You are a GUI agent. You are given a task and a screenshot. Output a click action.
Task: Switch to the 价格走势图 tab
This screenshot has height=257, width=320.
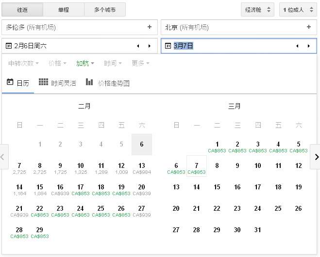[x=108, y=83]
